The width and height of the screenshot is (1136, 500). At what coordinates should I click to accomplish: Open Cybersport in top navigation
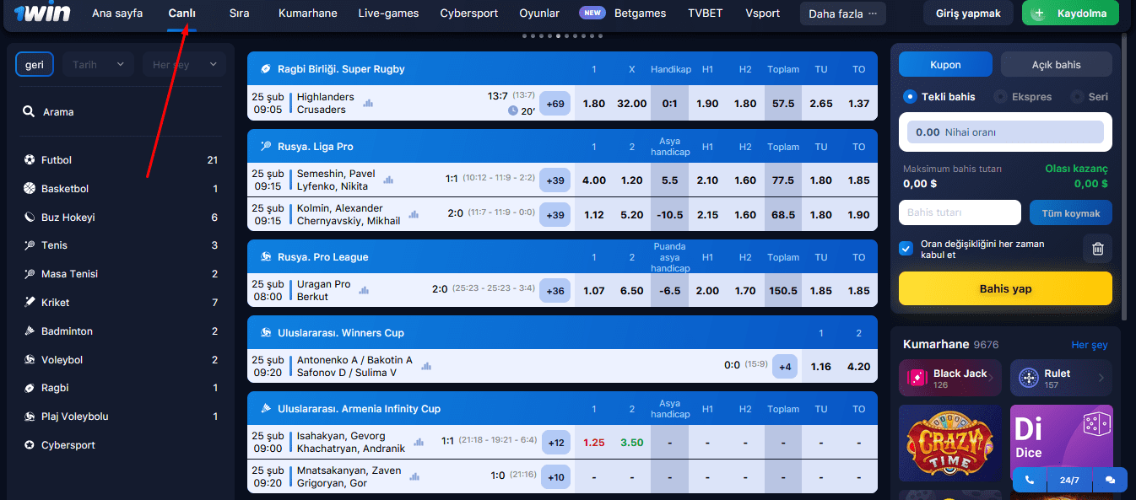pyautogui.click(x=469, y=13)
